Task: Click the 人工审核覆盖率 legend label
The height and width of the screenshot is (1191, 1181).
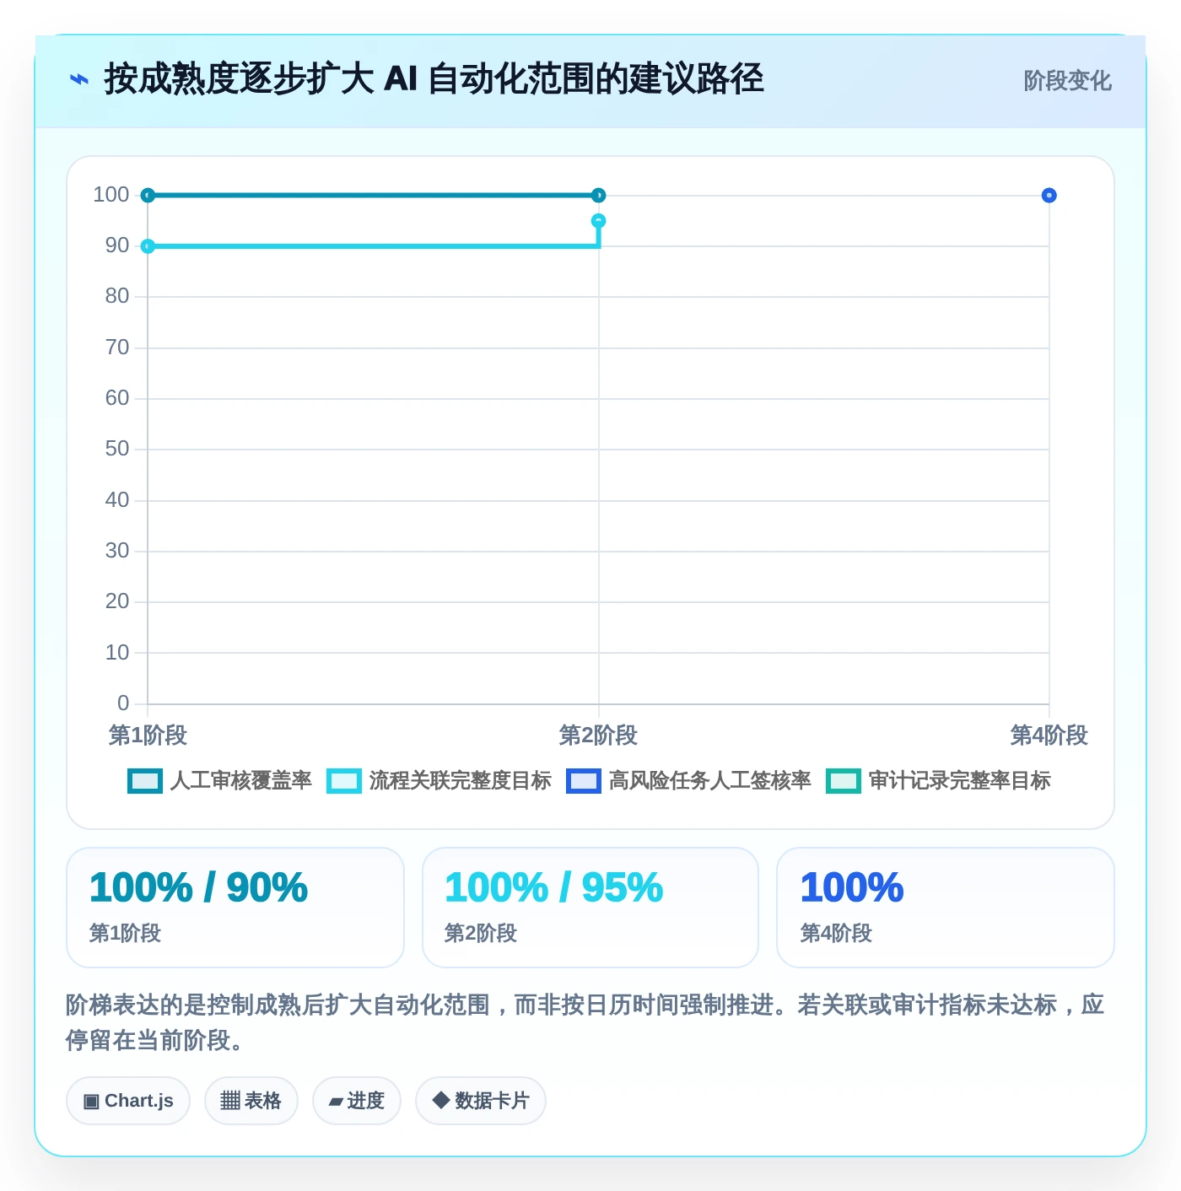Action: pyautogui.click(x=241, y=781)
